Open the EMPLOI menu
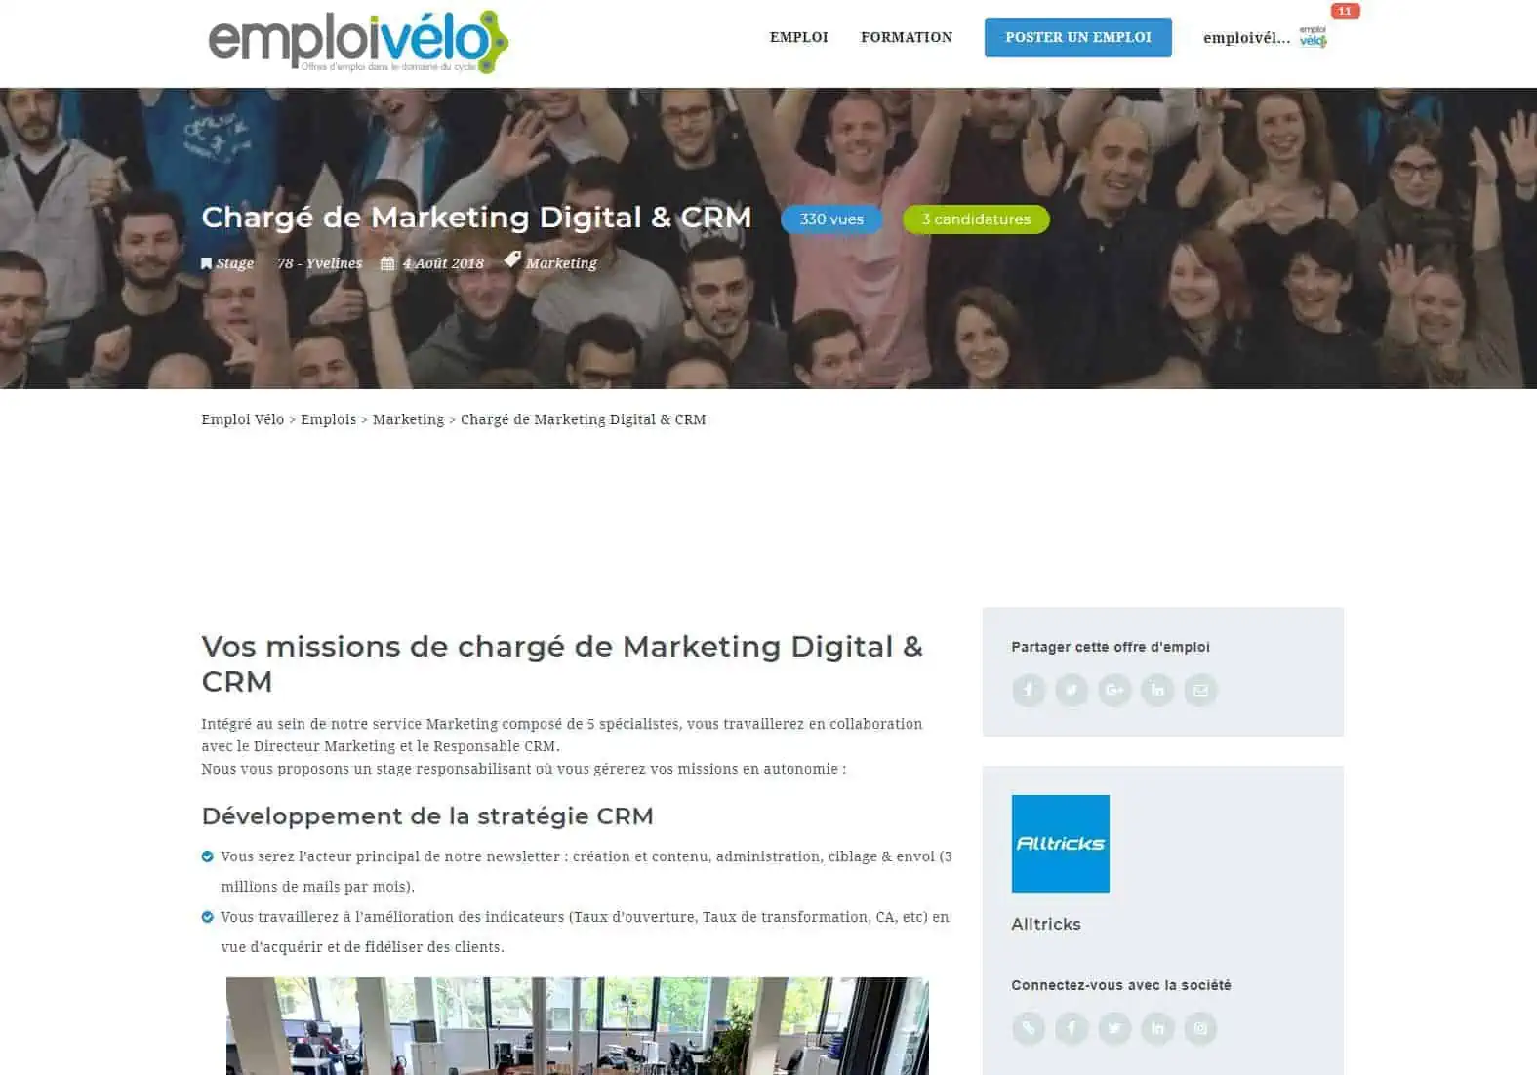The image size is (1537, 1075). (x=798, y=37)
